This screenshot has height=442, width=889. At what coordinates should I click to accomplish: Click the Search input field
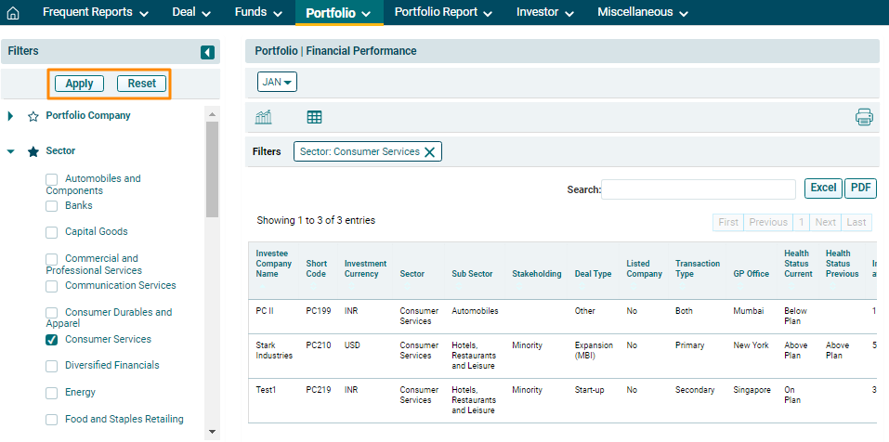tap(699, 189)
